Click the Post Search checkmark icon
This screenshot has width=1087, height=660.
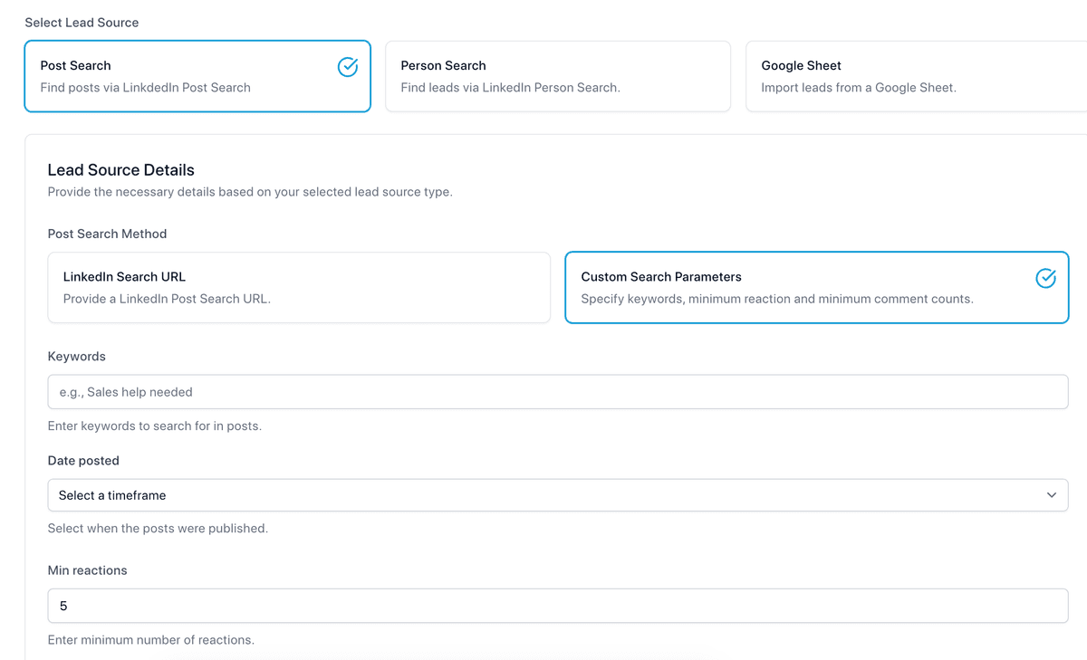click(348, 67)
